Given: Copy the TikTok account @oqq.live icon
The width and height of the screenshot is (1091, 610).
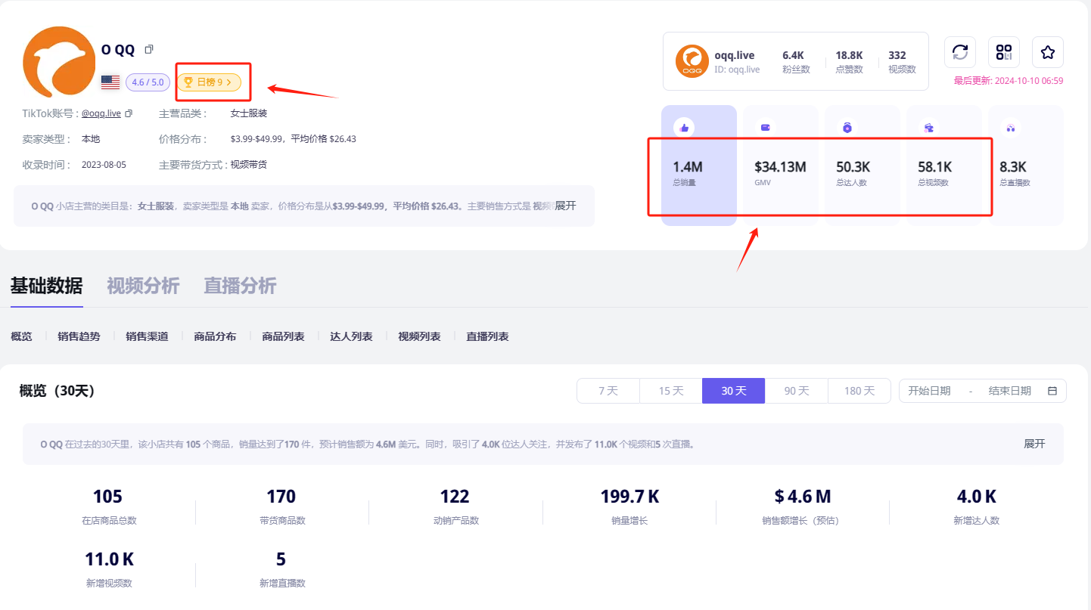Looking at the screenshot, I should click(x=129, y=113).
